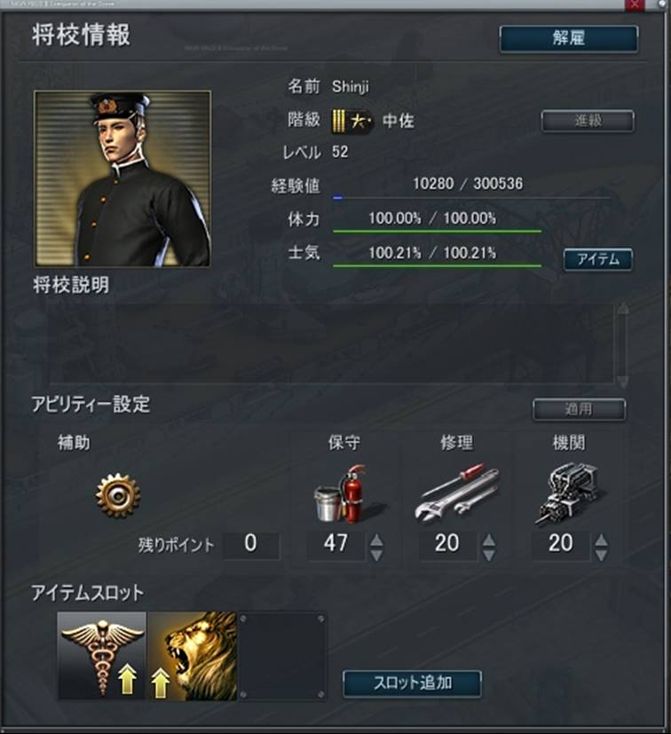Click the caduceus item slot
Viewport: 671px width, 734px height.
pos(102,656)
